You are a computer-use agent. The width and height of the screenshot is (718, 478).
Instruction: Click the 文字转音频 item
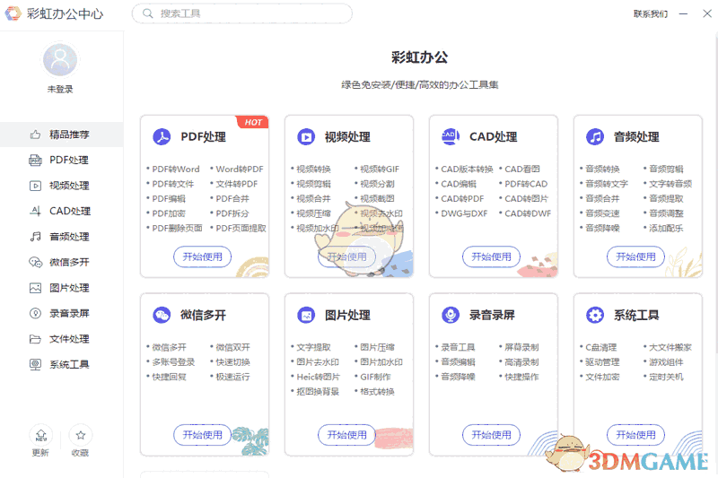(670, 184)
